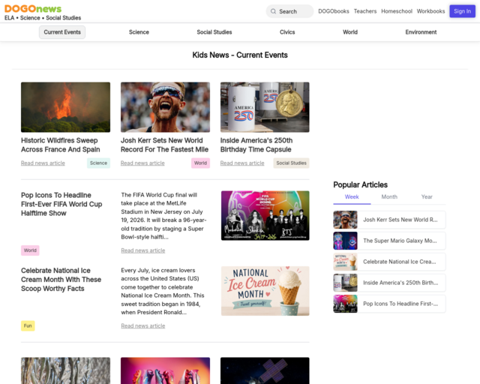This screenshot has width=480, height=384.
Task: Click Josh Kerr thumbnail in Popular Articles
Action: (x=345, y=220)
